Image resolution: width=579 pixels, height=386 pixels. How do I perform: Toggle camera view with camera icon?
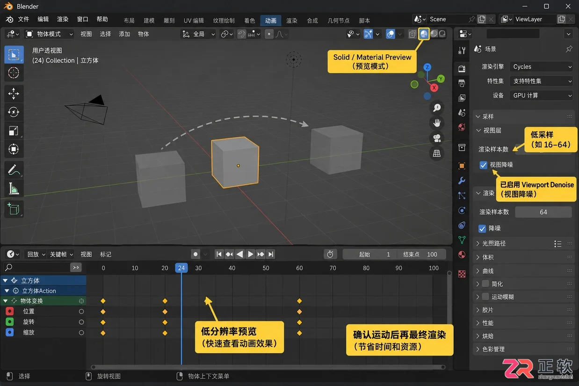point(437,138)
